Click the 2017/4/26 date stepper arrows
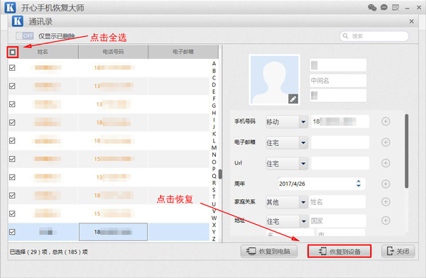The height and width of the screenshot is (278, 426). point(359,184)
